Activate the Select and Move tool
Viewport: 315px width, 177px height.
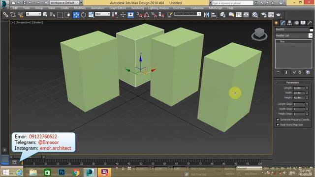click(x=76, y=15)
